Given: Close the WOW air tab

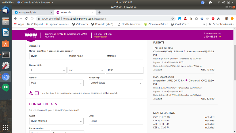Looking at the screenshot, I should pyautogui.click(x=93, y=13).
